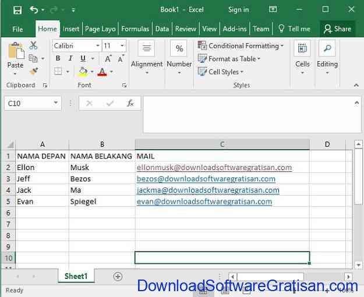Toggle Italic formatting

click(x=70, y=58)
